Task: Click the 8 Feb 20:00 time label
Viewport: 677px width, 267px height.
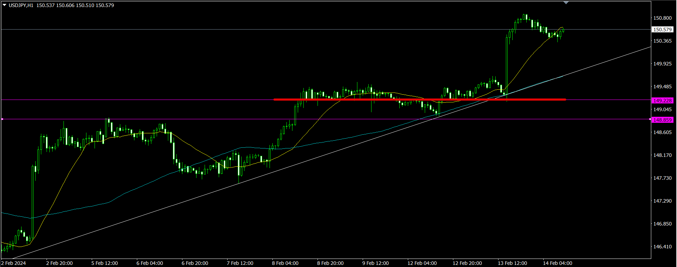Action: click(331, 263)
